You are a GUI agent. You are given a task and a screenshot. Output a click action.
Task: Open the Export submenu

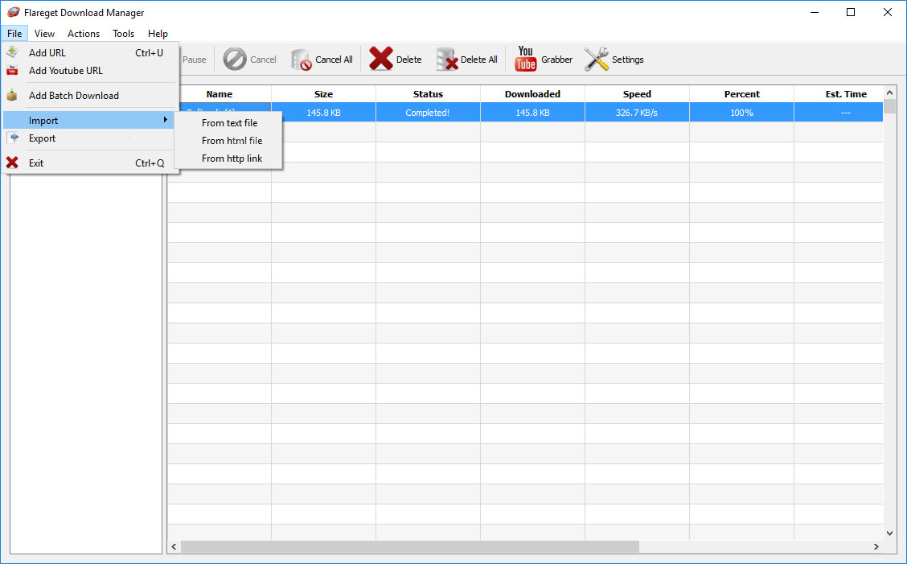click(x=89, y=138)
